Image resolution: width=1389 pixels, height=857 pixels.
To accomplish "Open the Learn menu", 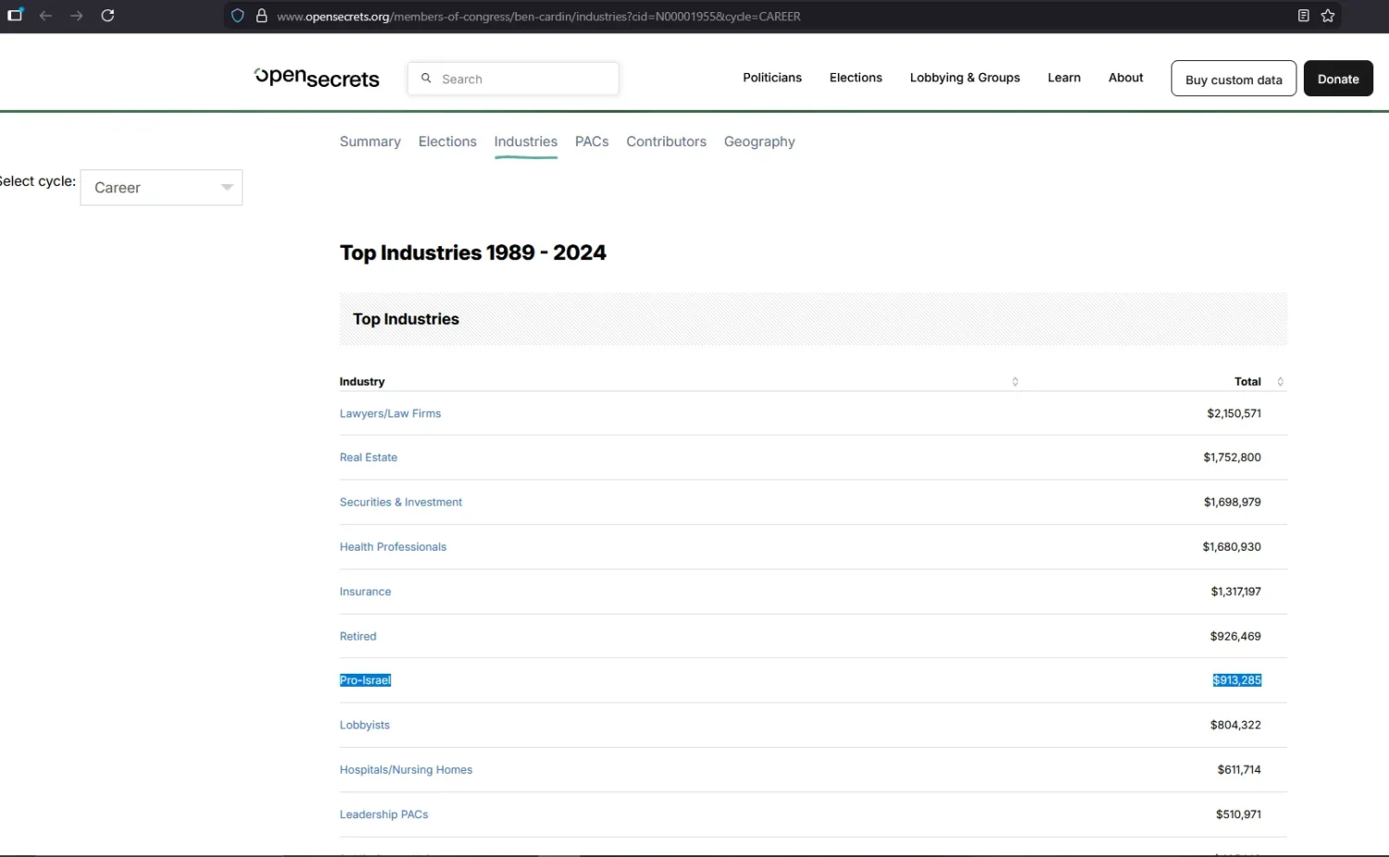I will 1064,78.
